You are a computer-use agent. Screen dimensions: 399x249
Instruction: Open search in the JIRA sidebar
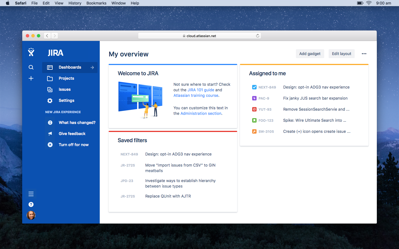[x=31, y=67]
